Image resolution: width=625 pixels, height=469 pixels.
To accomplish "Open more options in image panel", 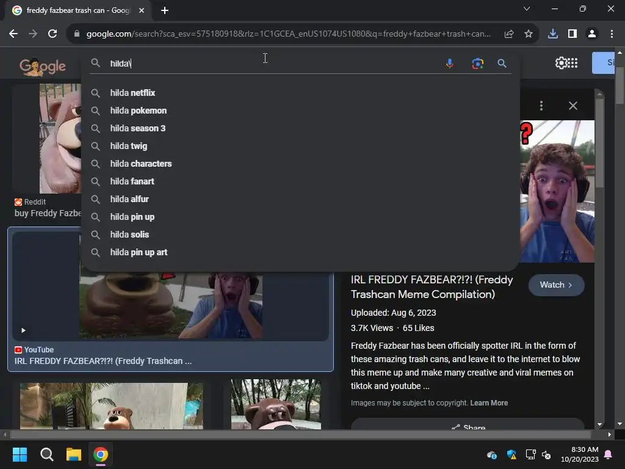I will click(541, 106).
